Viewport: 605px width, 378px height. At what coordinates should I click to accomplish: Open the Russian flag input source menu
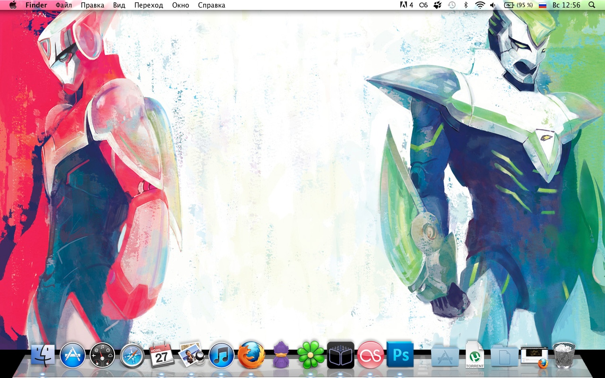pos(543,5)
